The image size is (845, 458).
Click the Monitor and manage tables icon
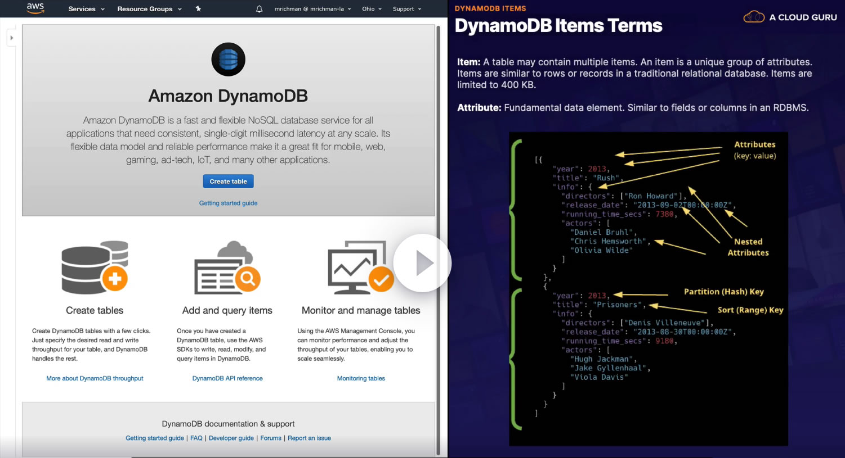361,267
